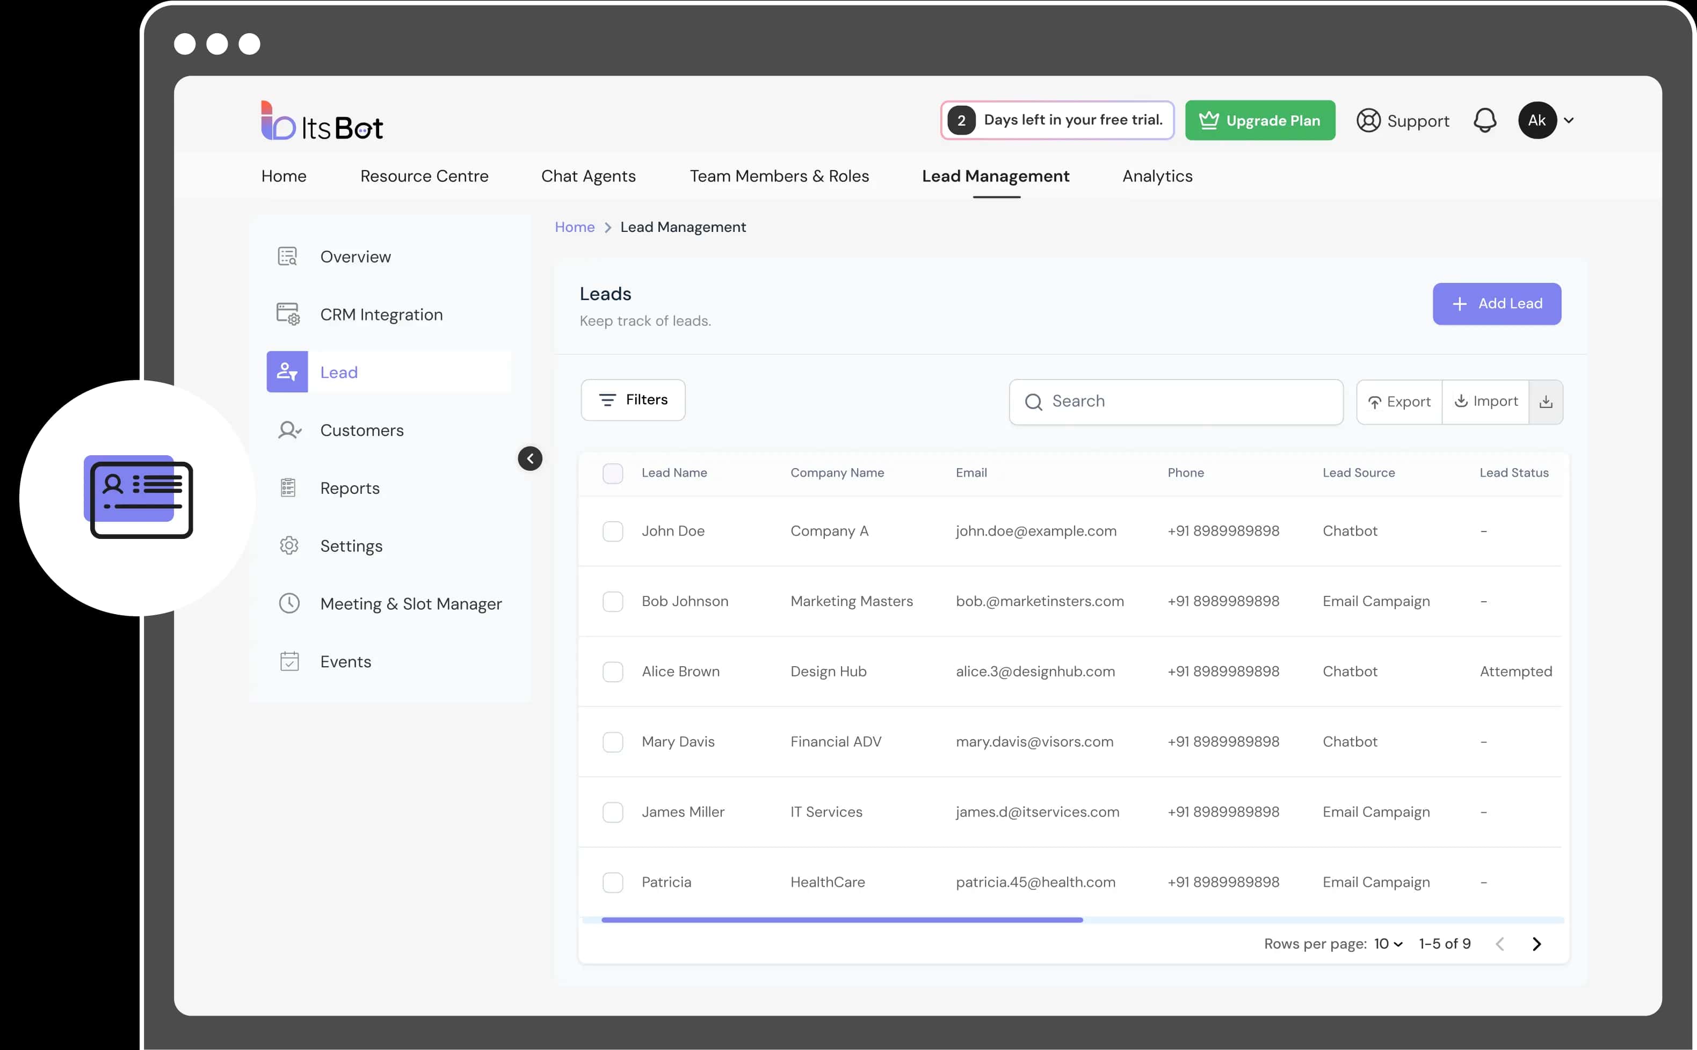
Task: Click the horizontal table scrollbar
Action: (842, 920)
